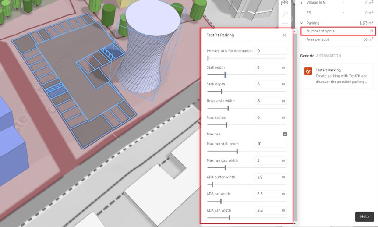This screenshot has height=227, width=378.
Task: Click the Stall depth slider
Action: point(247,92)
